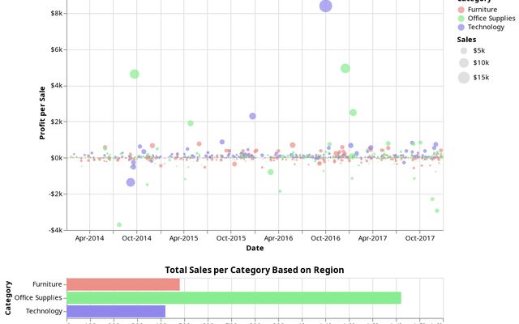Screen dimensions: 519x324
Task: Select the purple bubble just above $2k
Action: [x=252, y=116]
